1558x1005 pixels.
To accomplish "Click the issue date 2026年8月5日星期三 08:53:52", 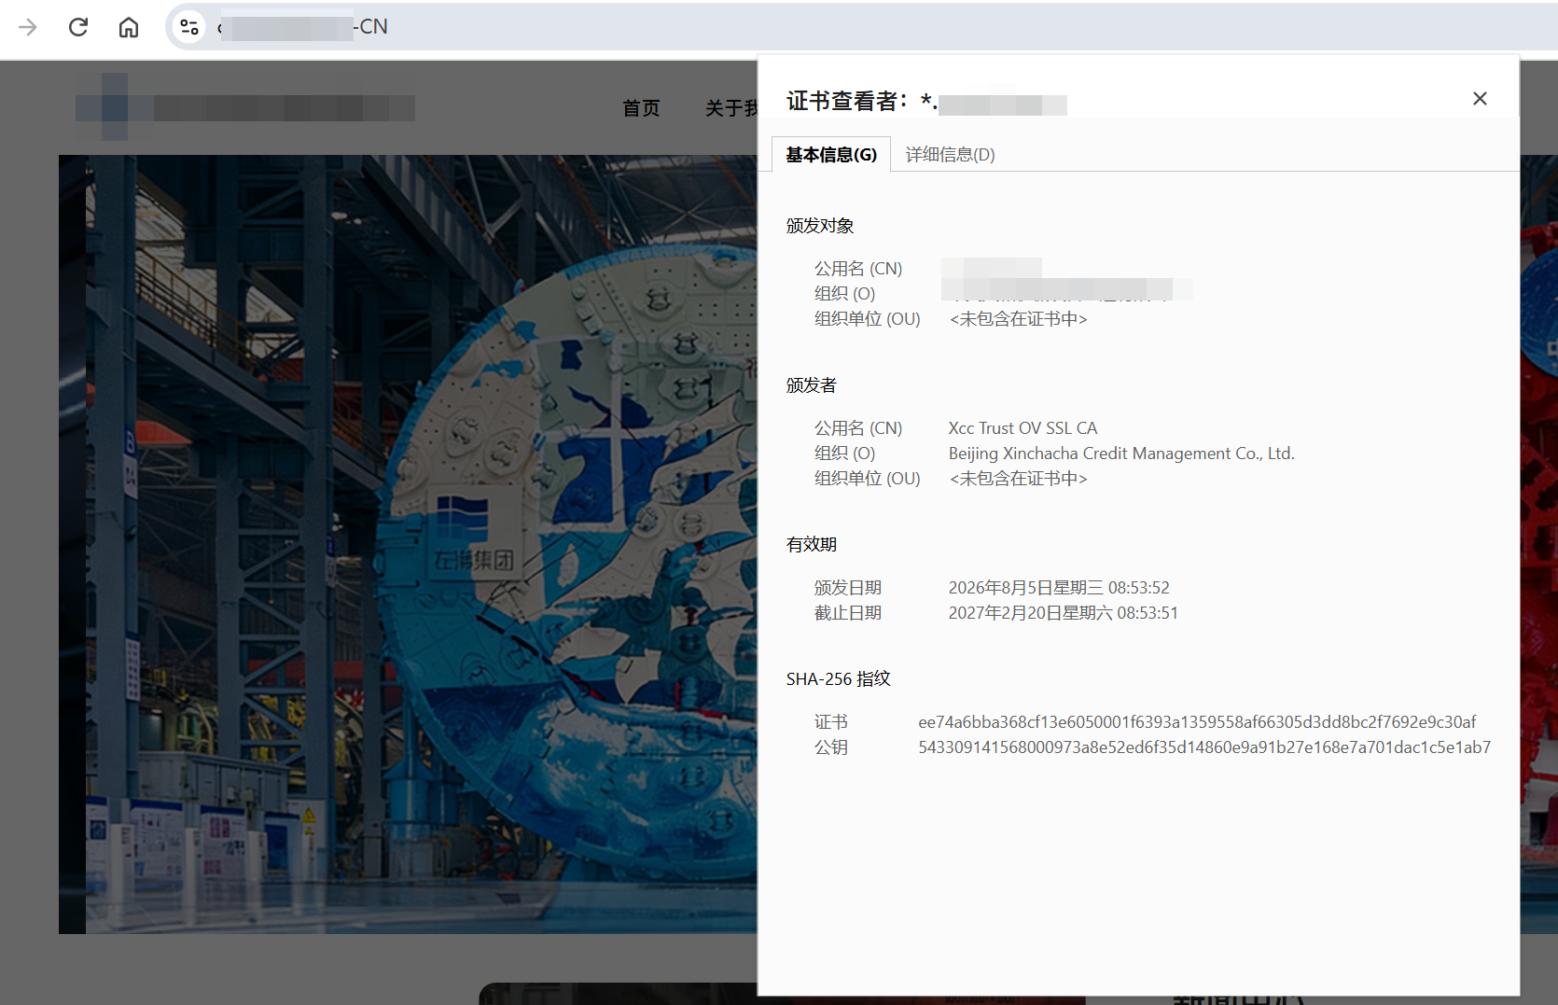I will click(x=1059, y=588).
